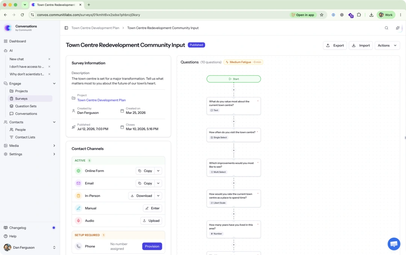This screenshot has width=406, height=255.
Task: Open In-Person download options dropdown
Action: (158, 196)
